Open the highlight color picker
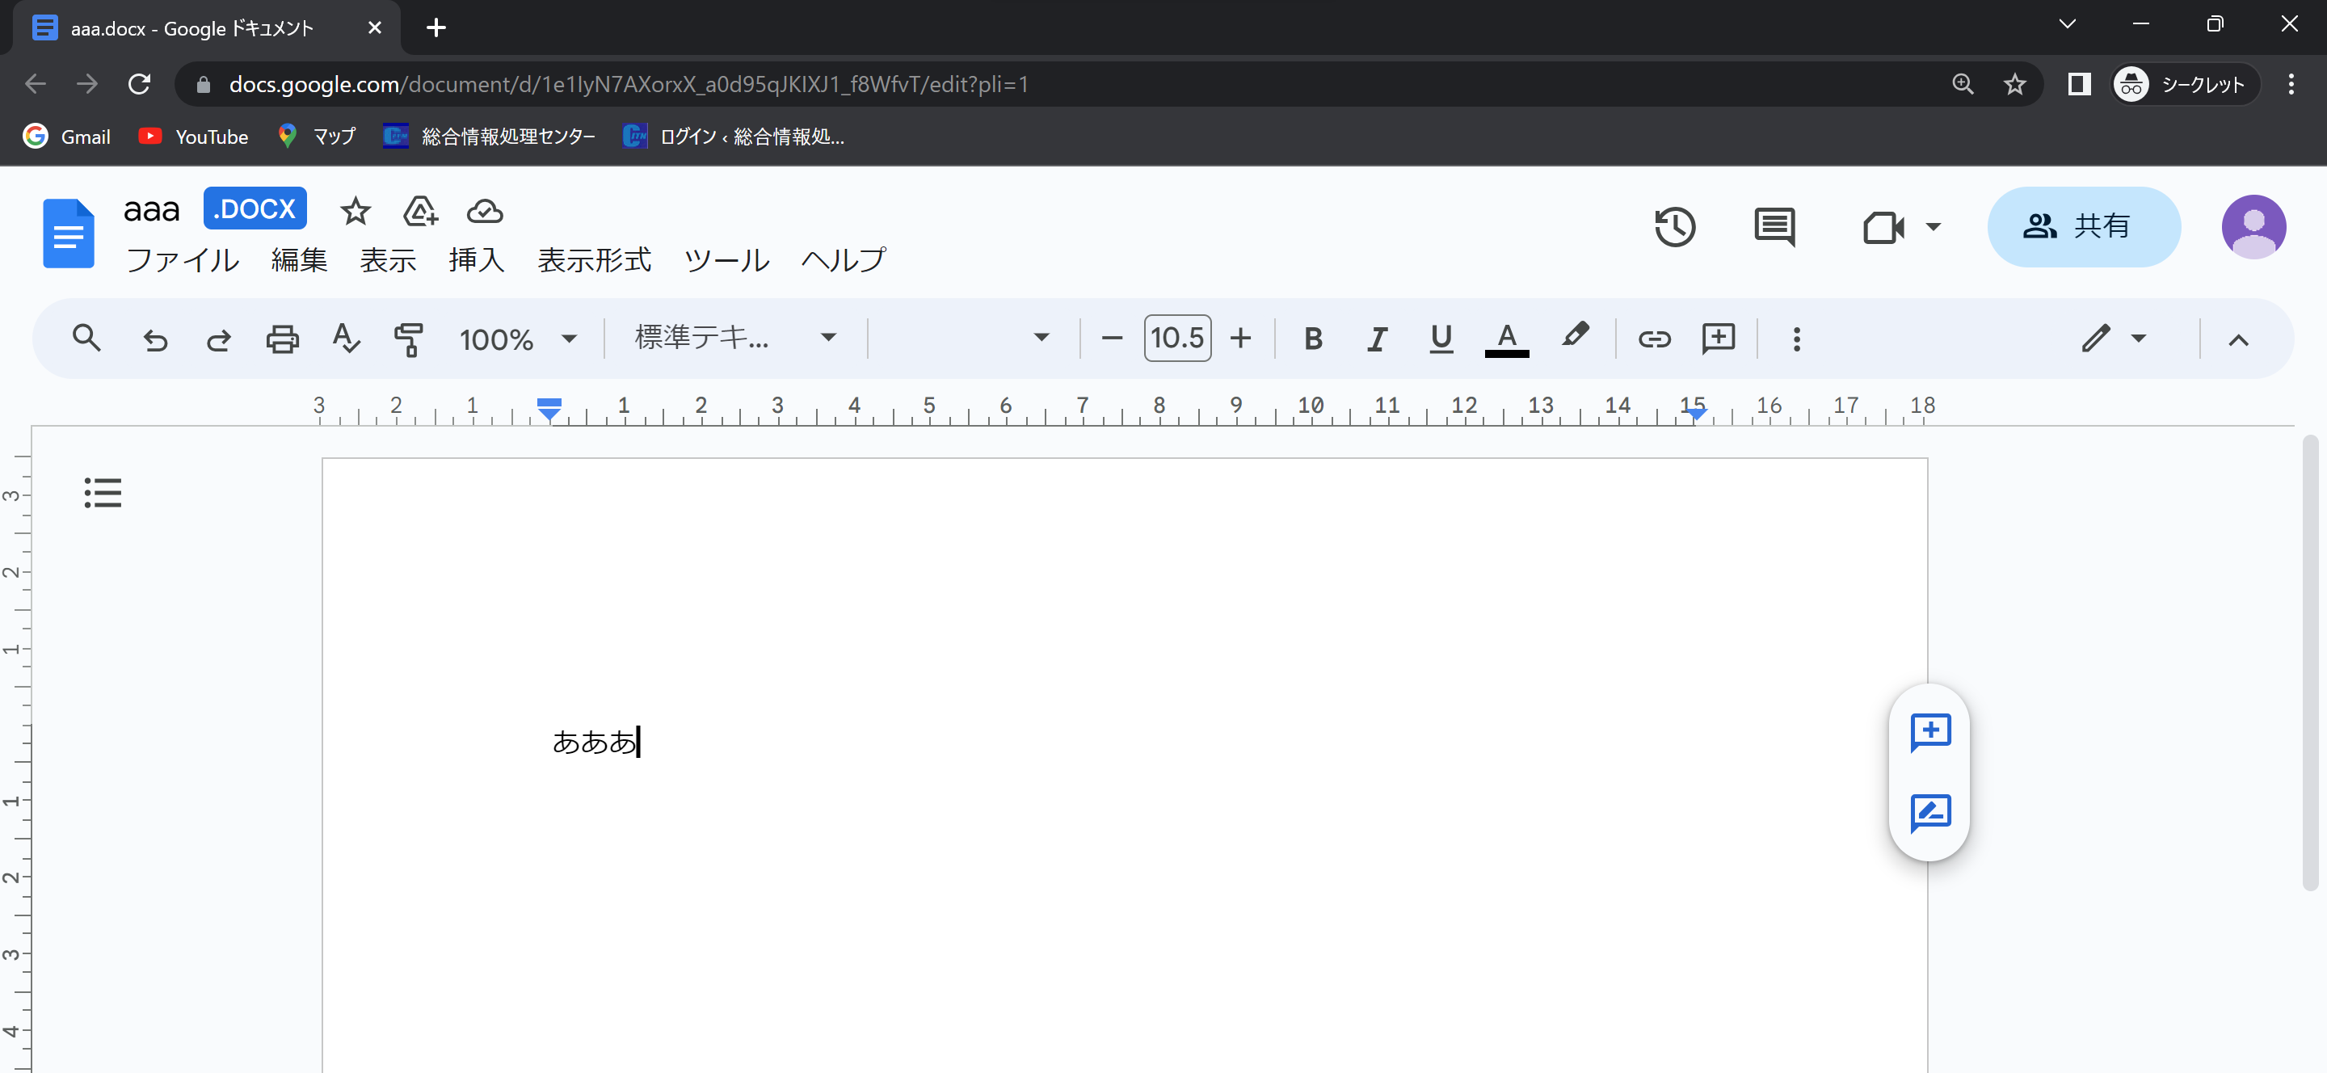 coord(1575,336)
